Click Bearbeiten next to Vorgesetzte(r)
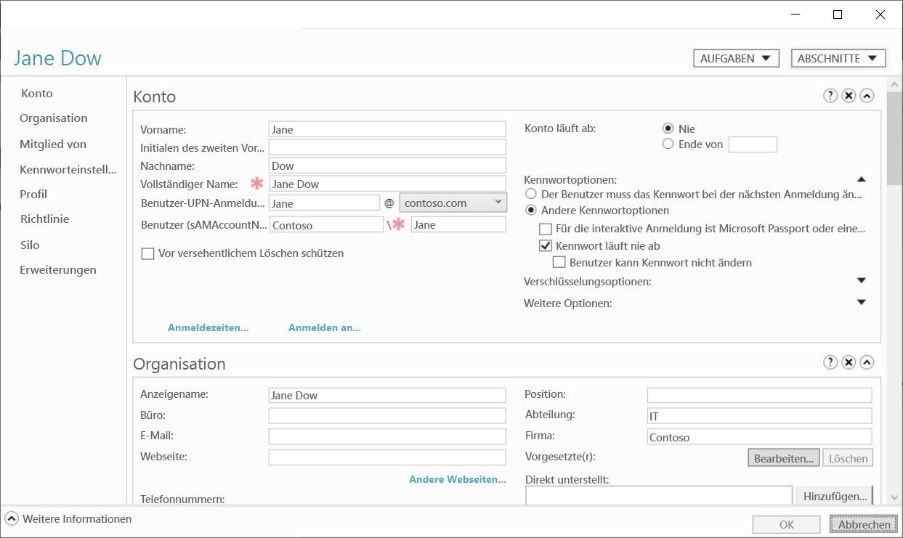The height and width of the screenshot is (538, 903). click(783, 457)
